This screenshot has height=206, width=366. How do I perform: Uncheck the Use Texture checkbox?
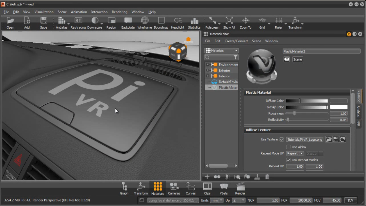click(x=282, y=139)
